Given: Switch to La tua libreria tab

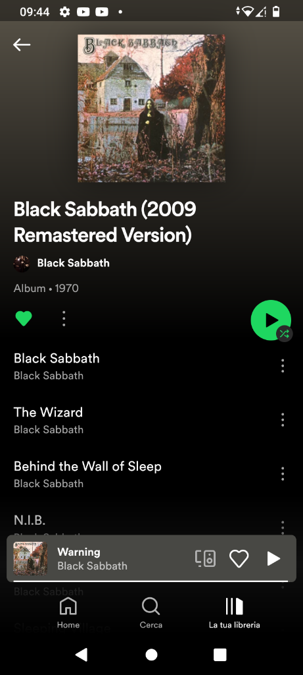Looking at the screenshot, I should coord(235,613).
